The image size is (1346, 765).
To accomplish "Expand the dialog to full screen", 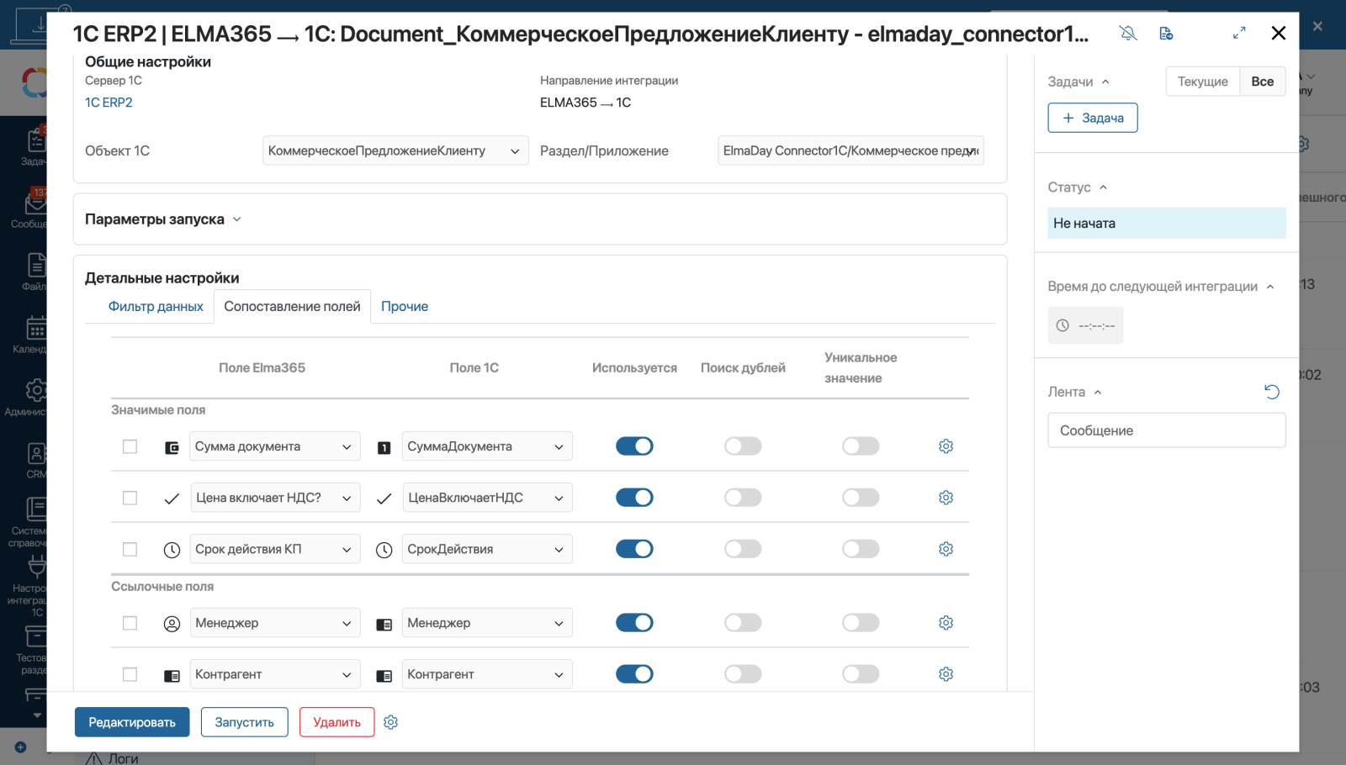I will click(1239, 34).
